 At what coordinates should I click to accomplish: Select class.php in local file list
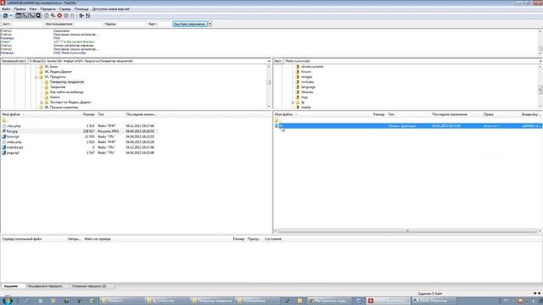pyautogui.click(x=14, y=126)
